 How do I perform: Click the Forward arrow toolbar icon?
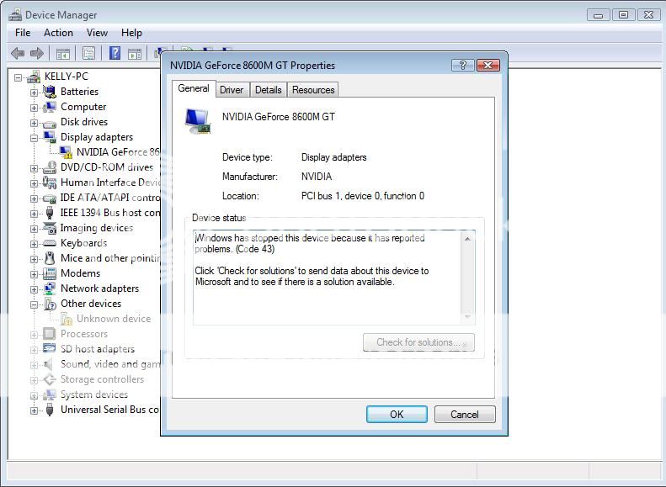click(x=37, y=54)
